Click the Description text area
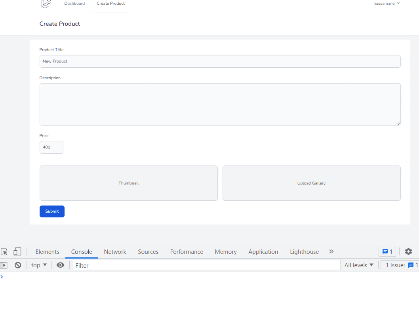Screen dimensions: 419x335 pos(220,104)
